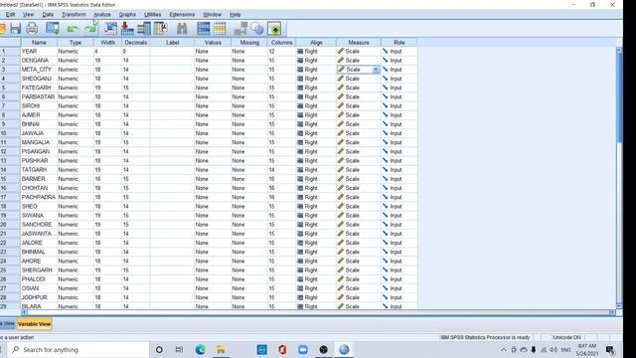Open the Measure dropdown for META_CITY

(x=376, y=70)
